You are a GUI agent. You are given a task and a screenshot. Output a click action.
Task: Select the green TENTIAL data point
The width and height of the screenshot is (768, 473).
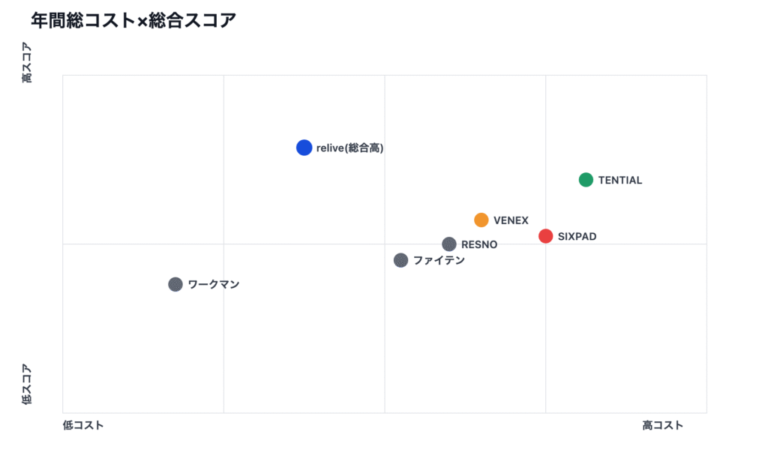click(586, 180)
